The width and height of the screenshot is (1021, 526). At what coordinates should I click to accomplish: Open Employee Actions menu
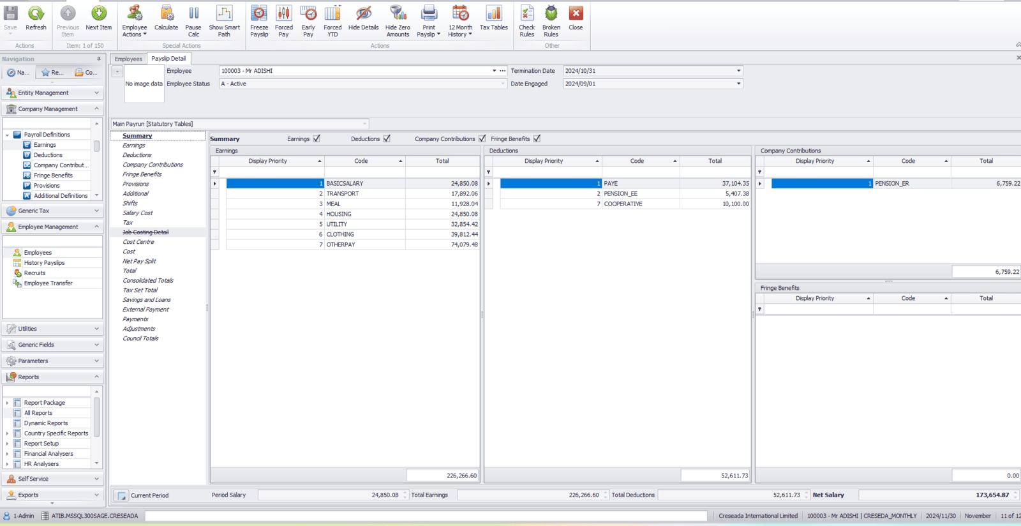pos(134,22)
